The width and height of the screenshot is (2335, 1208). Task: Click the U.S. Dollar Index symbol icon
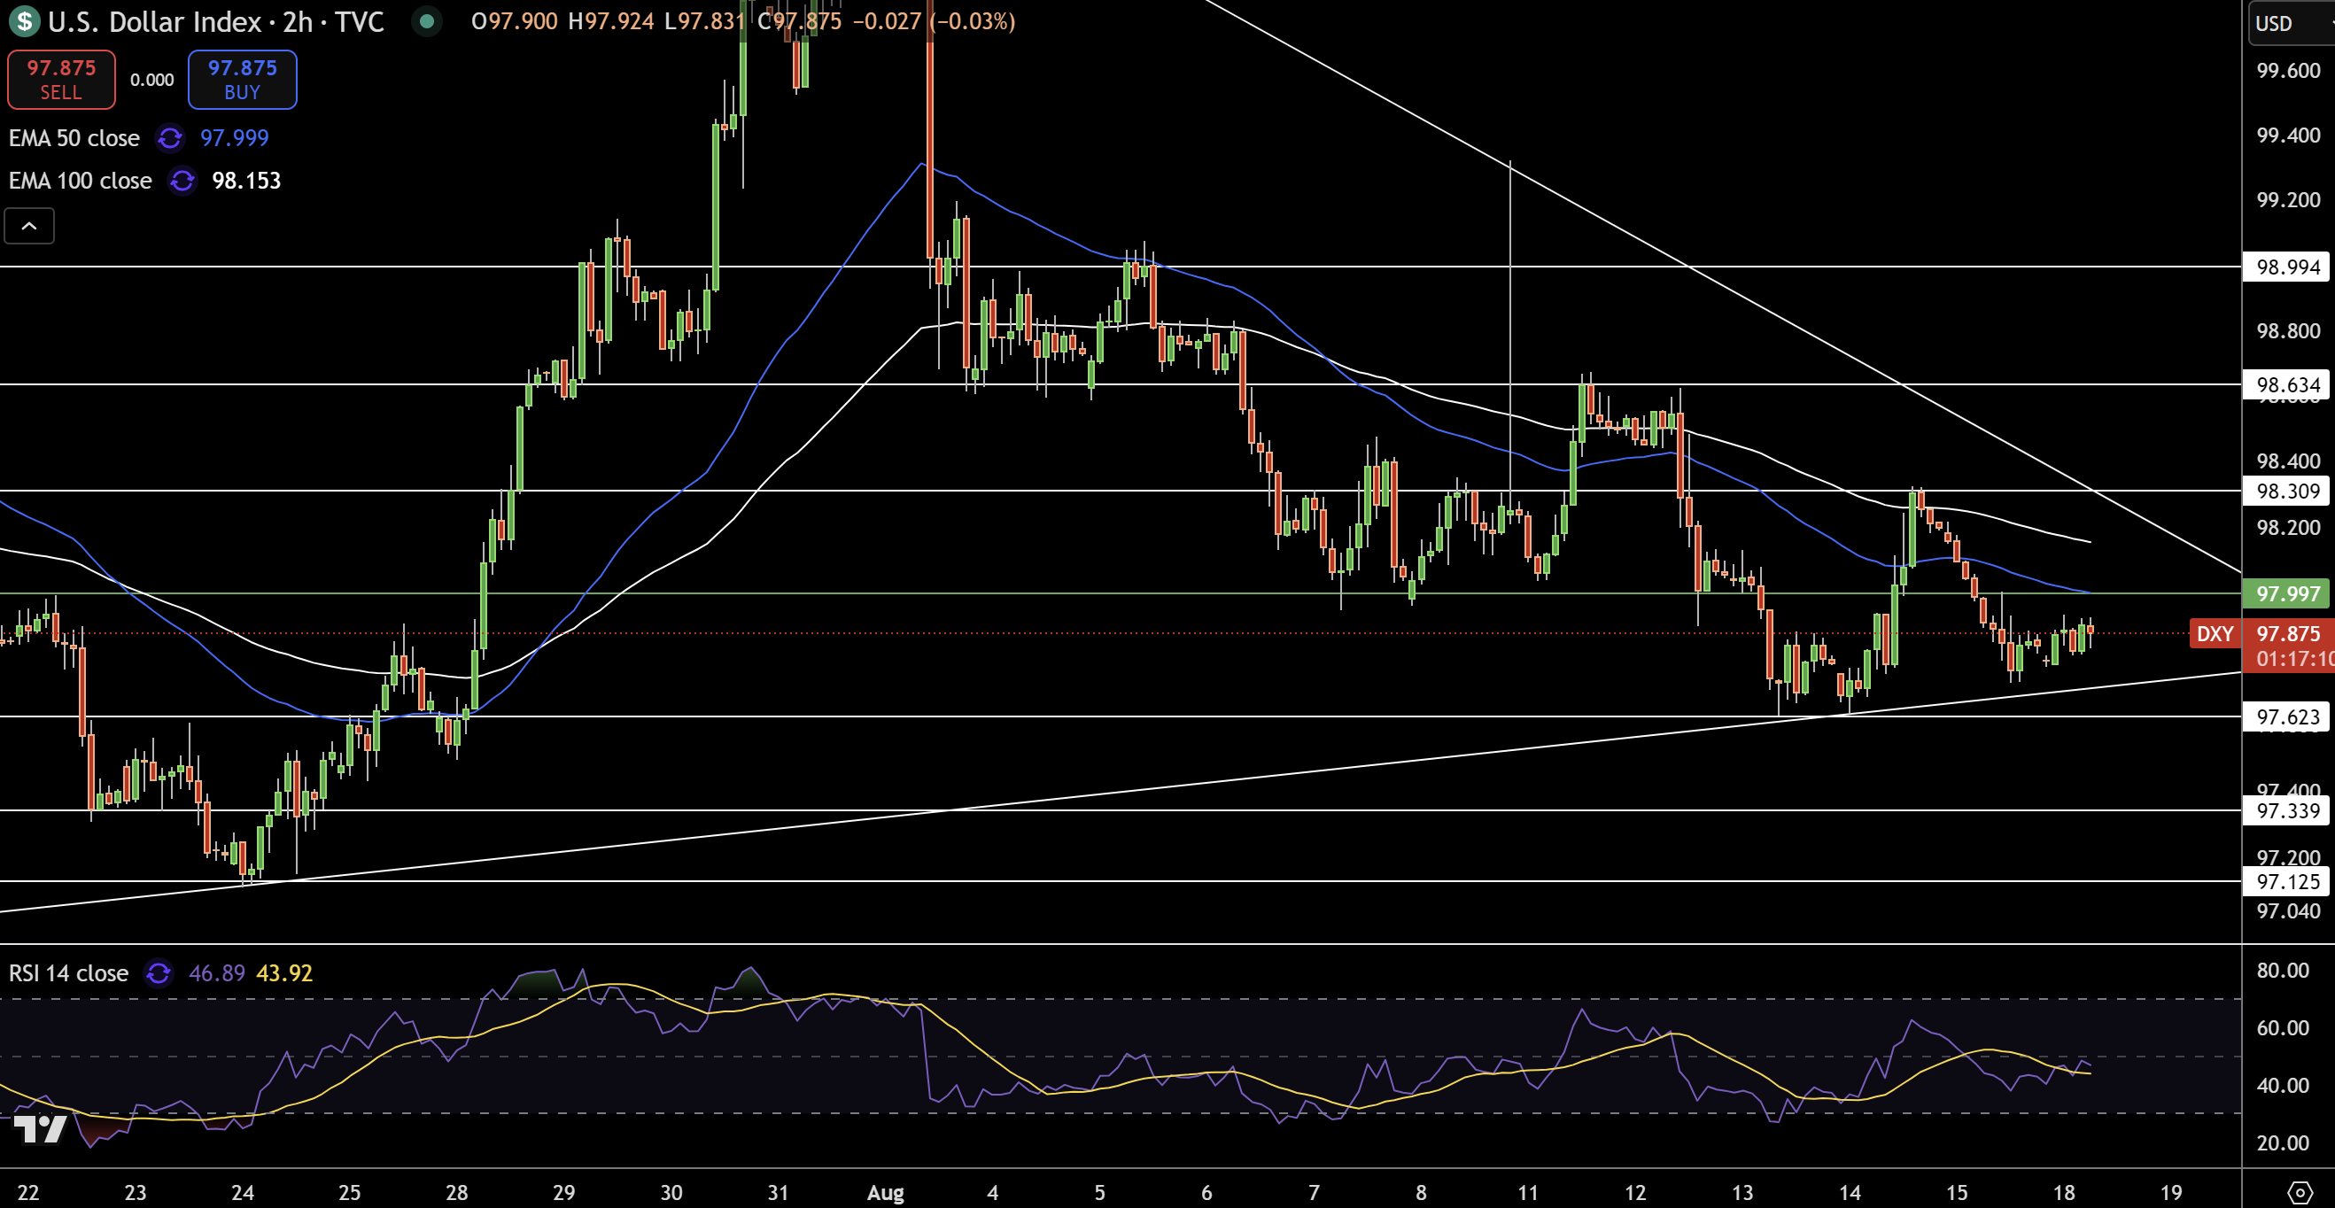(x=25, y=21)
